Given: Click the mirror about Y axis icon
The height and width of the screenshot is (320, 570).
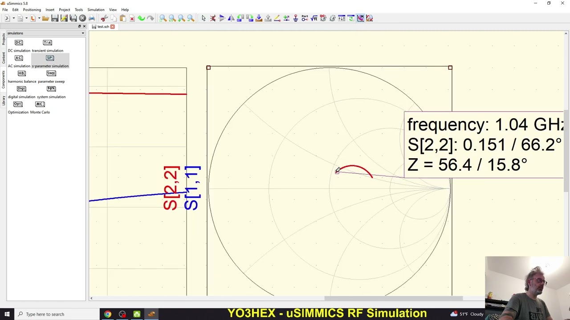Looking at the screenshot, I should pos(231,18).
